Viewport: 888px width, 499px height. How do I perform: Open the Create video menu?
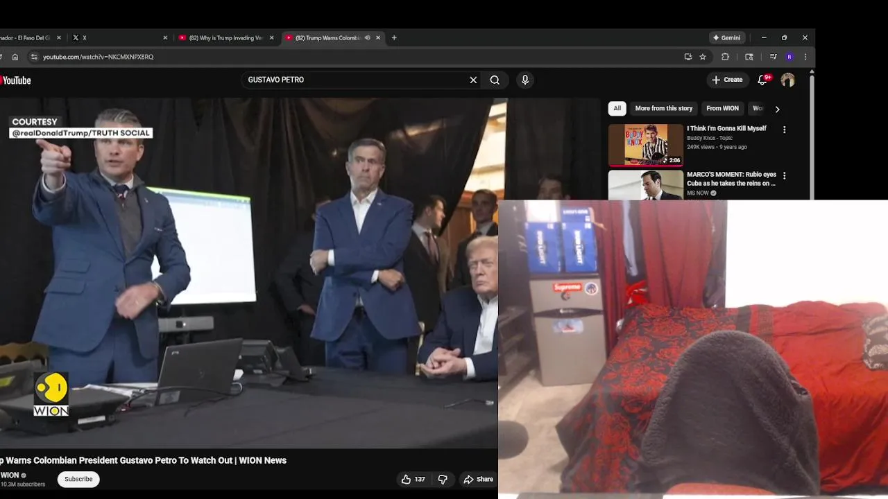[x=727, y=80]
